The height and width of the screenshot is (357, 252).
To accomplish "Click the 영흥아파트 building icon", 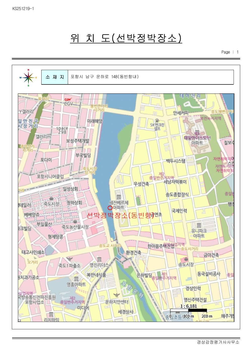I will [76, 279].
